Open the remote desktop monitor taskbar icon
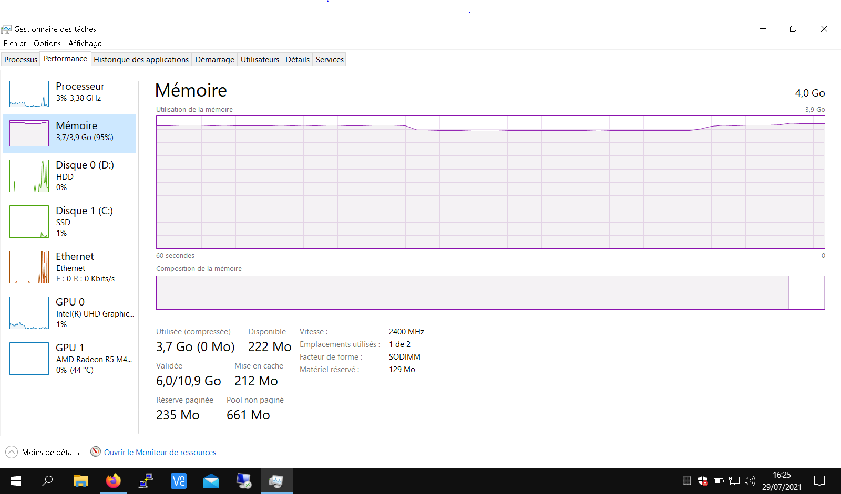Image resolution: width=841 pixels, height=494 pixels. [244, 481]
